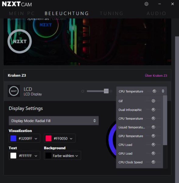Click the white text color swatch
The image size is (179, 183).
[13, 156]
